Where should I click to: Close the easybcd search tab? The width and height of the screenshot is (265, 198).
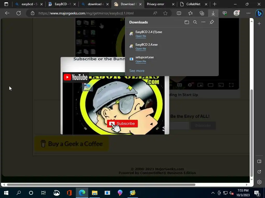(42, 4)
